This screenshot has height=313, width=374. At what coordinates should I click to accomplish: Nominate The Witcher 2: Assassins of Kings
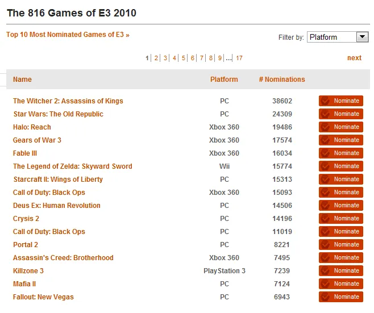pyautogui.click(x=340, y=101)
